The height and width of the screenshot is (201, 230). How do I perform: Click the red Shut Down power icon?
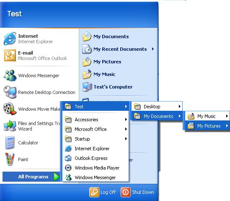point(126,192)
